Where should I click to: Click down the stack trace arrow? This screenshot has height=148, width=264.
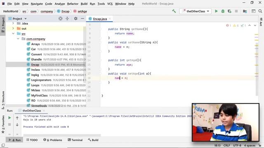coord(17,125)
